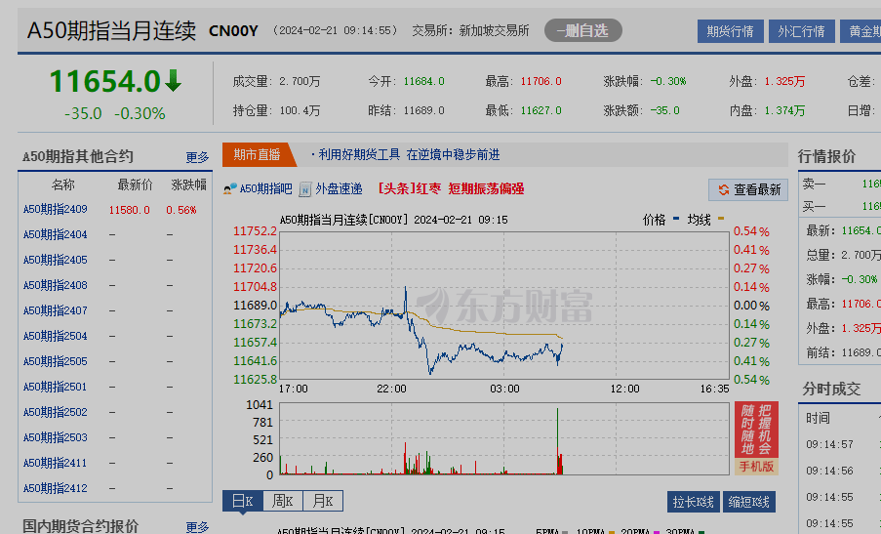Select the 周K weekly chart tab

pos(283,501)
